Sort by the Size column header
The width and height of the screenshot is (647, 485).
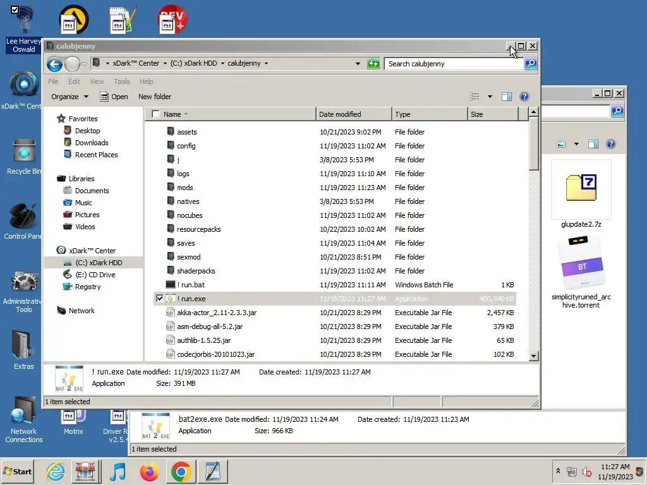coord(493,114)
